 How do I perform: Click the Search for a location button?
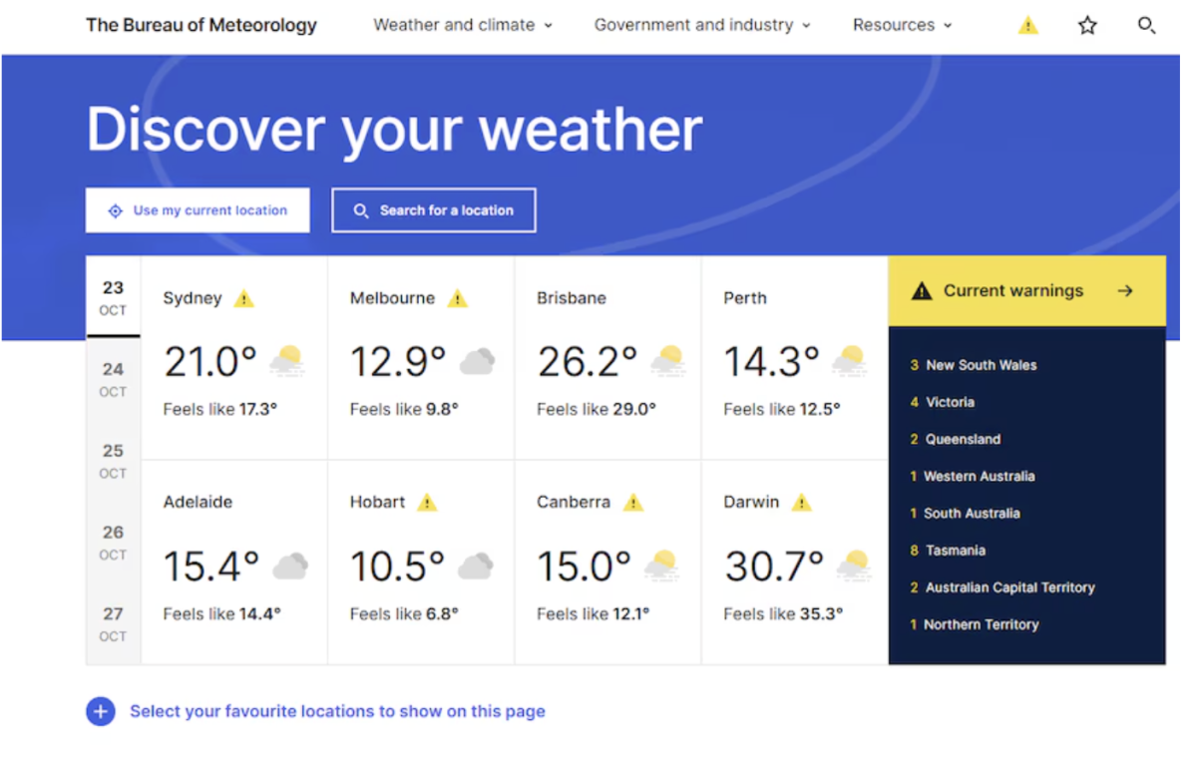click(x=434, y=210)
